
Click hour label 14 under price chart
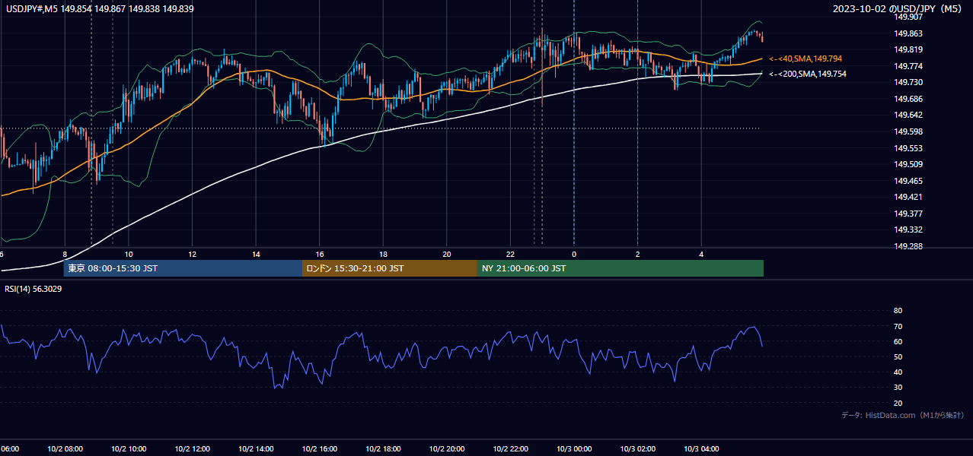(256, 255)
